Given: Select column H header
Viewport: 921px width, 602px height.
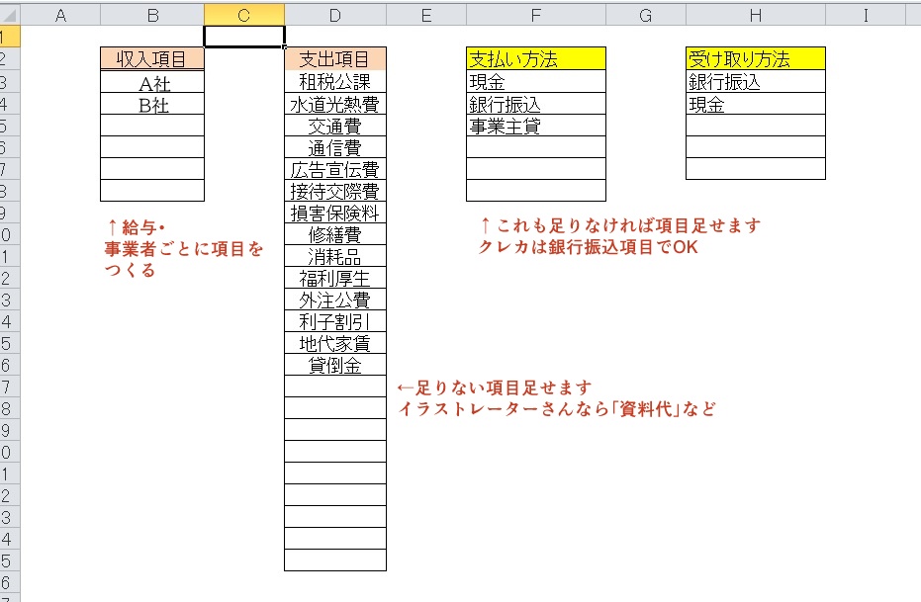Looking at the screenshot, I should coord(755,15).
